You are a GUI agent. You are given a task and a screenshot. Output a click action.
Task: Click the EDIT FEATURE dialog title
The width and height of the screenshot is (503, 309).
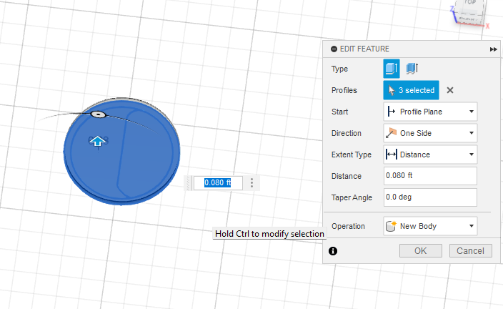(x=364, y=49)
